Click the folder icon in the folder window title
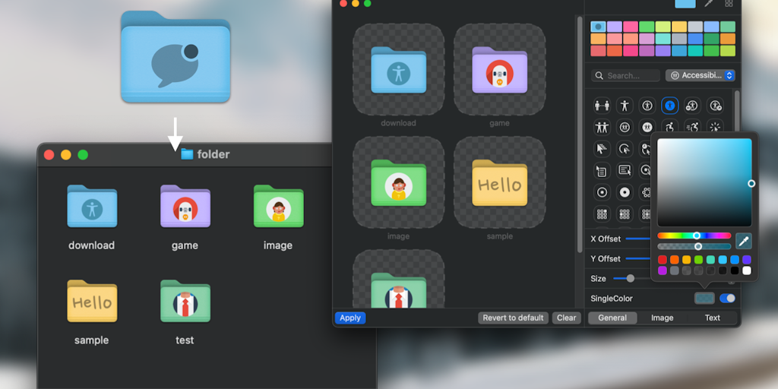The width and height of the screenshot is (778, 389). pyautogui.click(x=187, y=154)
